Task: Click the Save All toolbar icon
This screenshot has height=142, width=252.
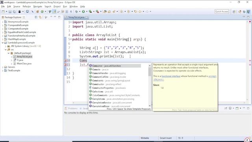Action: click(14, 11)
